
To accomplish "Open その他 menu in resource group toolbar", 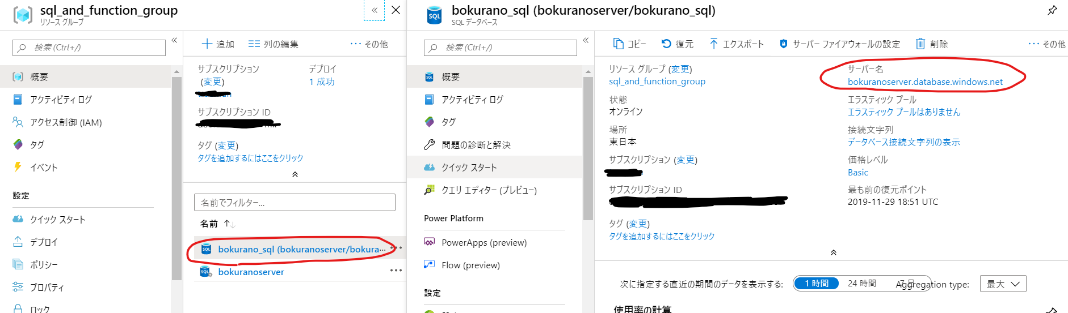I will pos(369,44).
